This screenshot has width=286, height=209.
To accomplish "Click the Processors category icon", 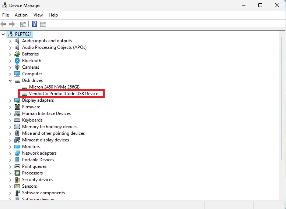I will [x=17, y=173].
